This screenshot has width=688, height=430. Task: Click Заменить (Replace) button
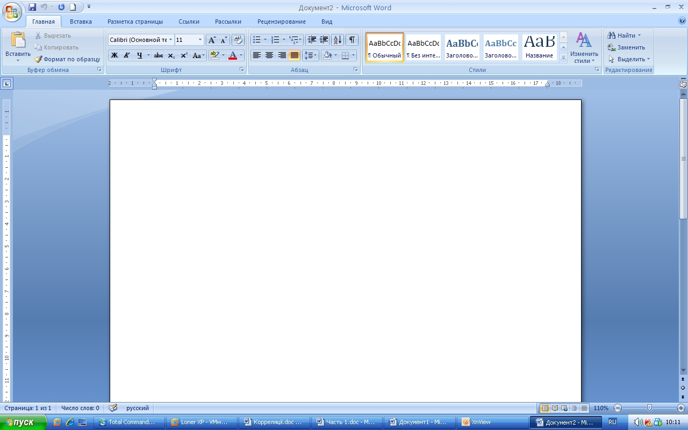pos(626,47)
